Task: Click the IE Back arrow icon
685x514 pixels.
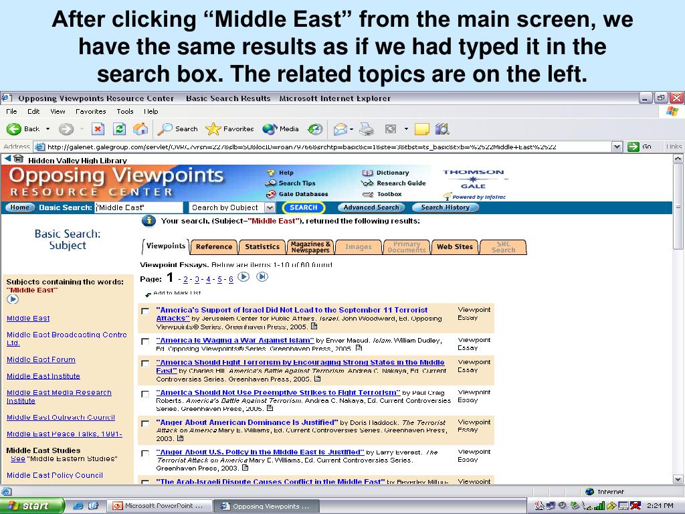Action: tap(13, 129)
